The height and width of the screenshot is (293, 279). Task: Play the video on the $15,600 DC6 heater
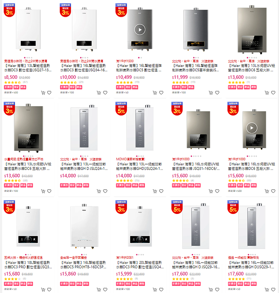point(252,128)
